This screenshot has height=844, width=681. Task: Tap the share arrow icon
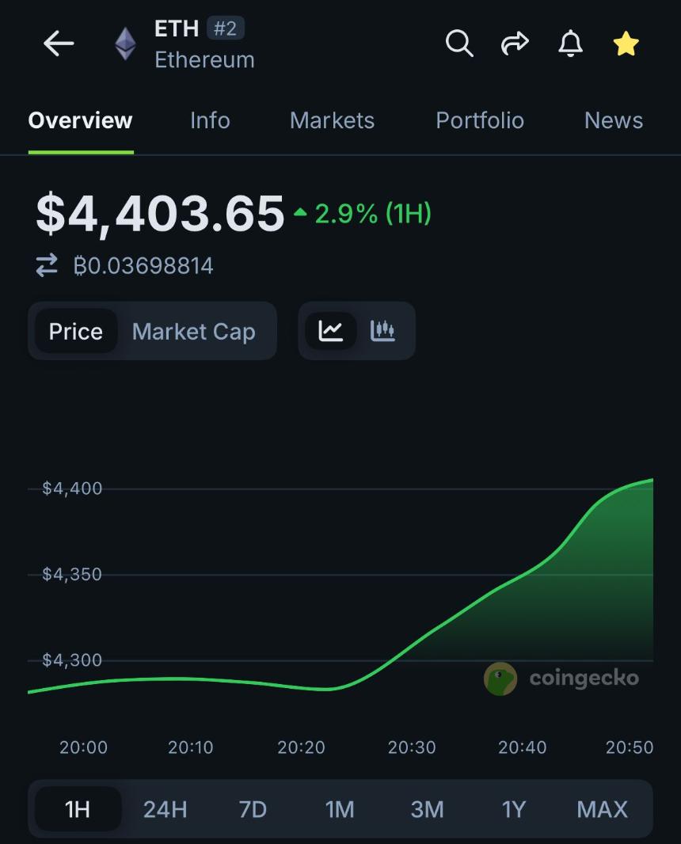[515, 44]
